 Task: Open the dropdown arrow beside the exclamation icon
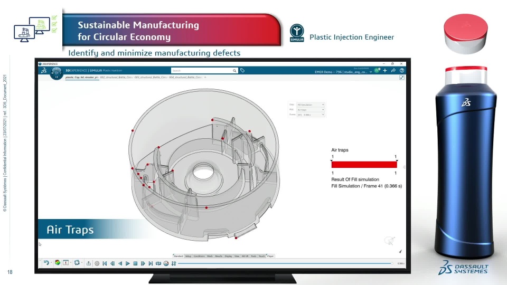click(70, 263)
